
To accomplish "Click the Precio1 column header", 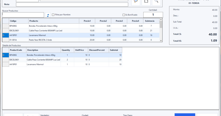I will coord(87,21).
